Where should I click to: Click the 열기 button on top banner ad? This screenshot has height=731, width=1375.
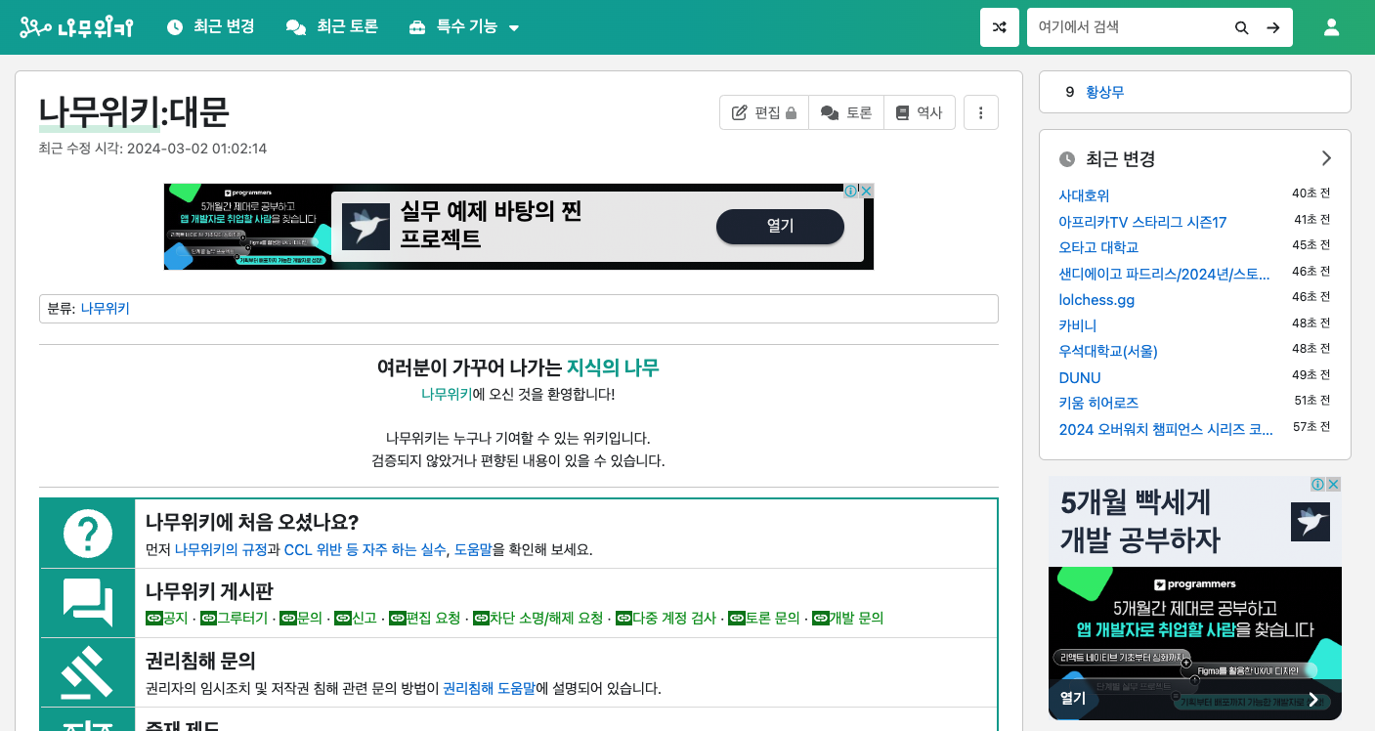pyautogui.click(x=780, y=227)
